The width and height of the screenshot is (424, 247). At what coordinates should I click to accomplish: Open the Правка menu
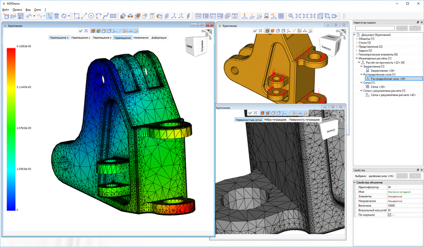pos(17,10)
